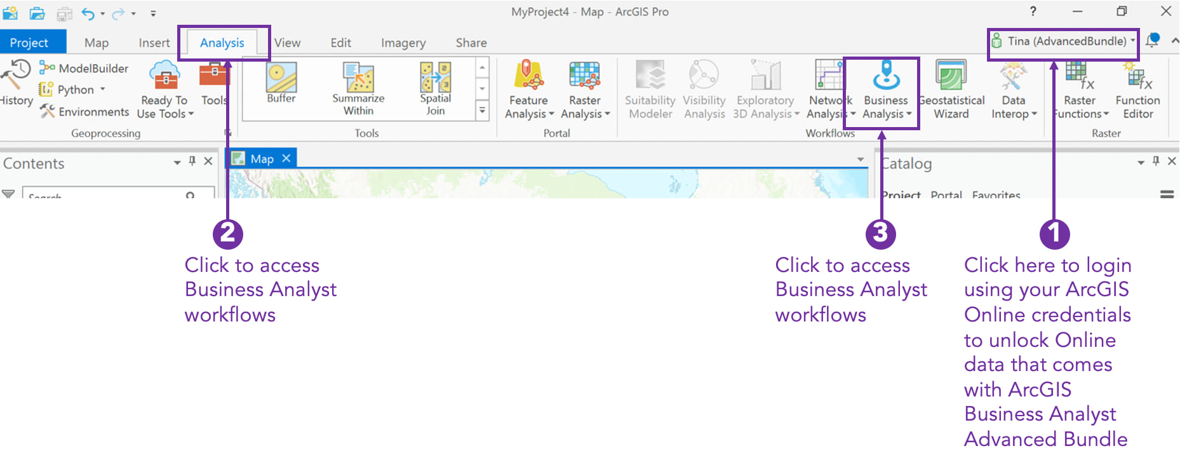Open Catalog pane options dropdown
Screen dimensions: 1180x460
pyautogui.click(x=1141, y=163)
